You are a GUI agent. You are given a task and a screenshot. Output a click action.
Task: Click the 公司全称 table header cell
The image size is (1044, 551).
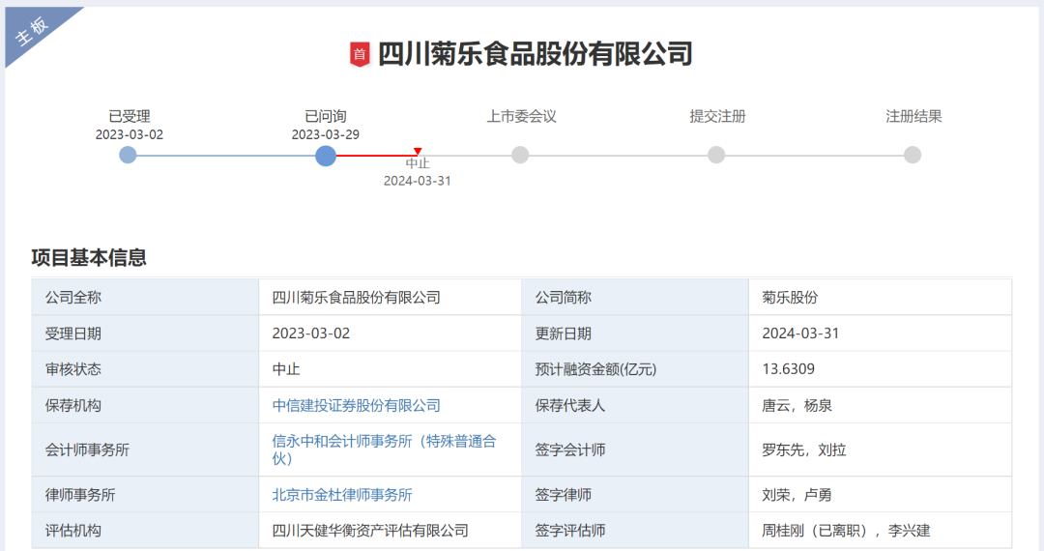click(x=145, y=298)
